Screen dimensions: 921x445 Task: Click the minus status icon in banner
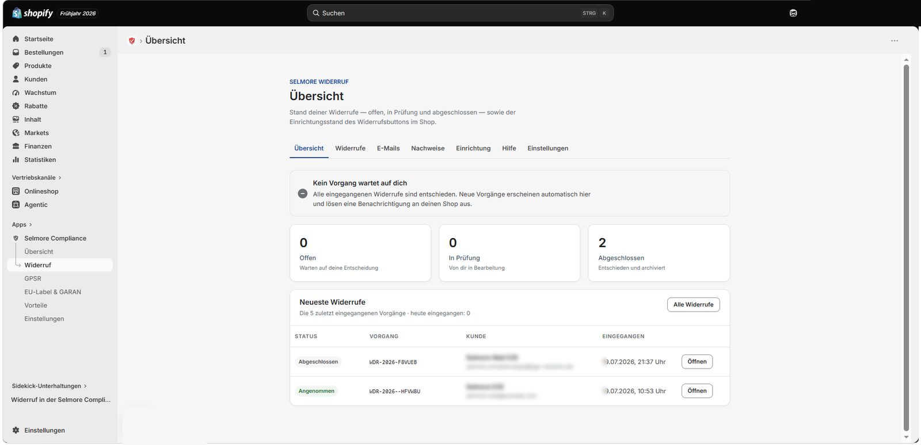click(303, 194)
